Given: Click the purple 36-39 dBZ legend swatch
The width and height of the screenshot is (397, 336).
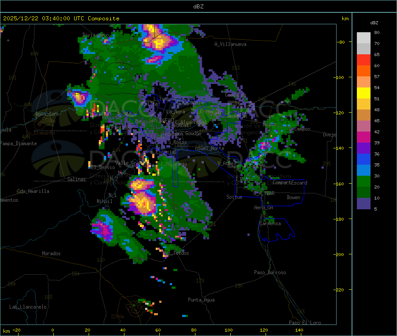Looking at the screenshot, I should (x=363, y=148).
